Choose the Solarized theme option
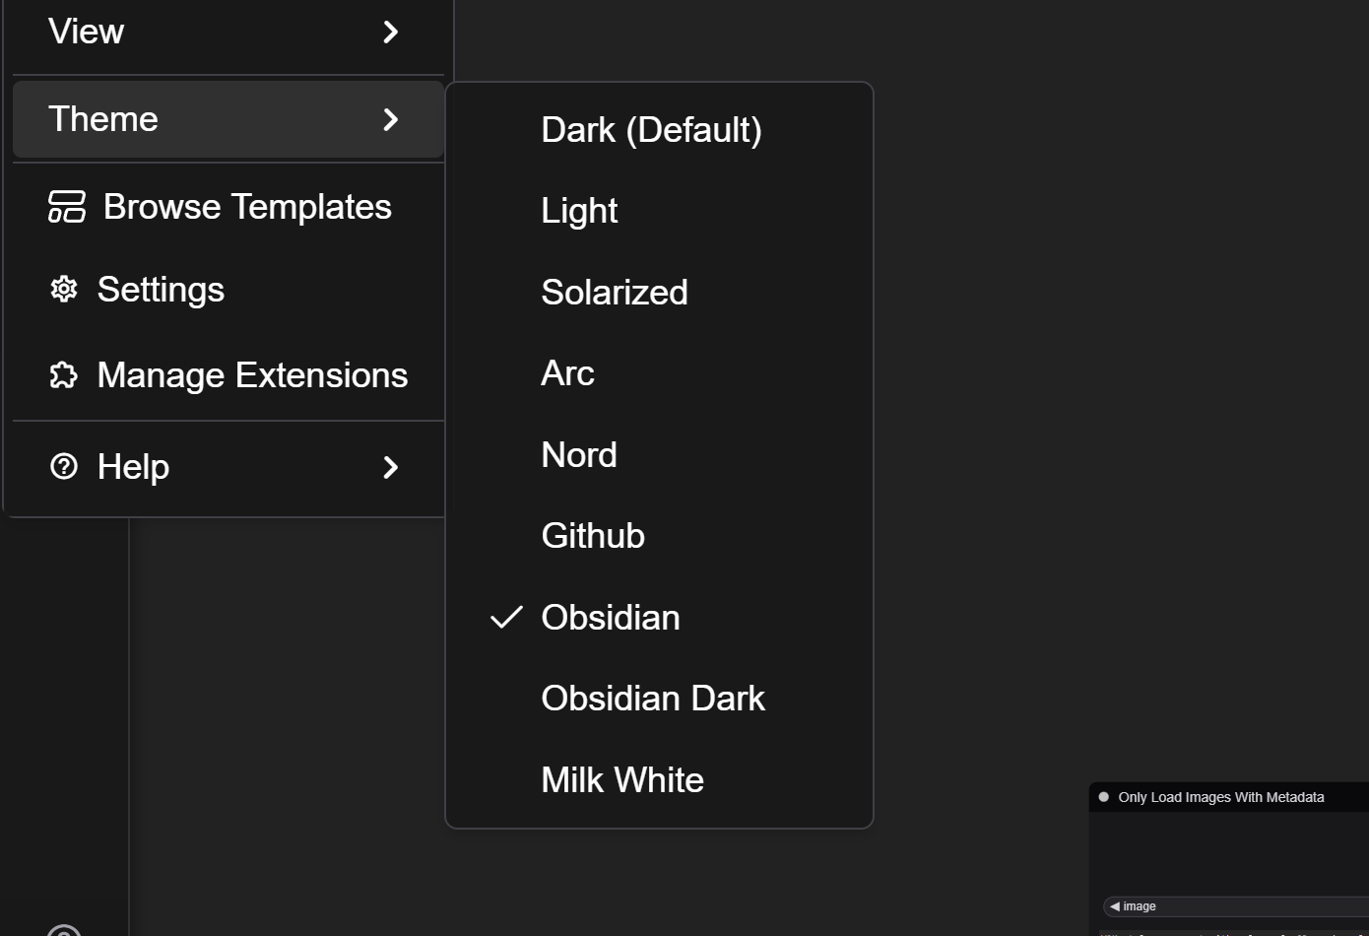The height and width of the screenshot is (936, 1369). click(615, 293)
